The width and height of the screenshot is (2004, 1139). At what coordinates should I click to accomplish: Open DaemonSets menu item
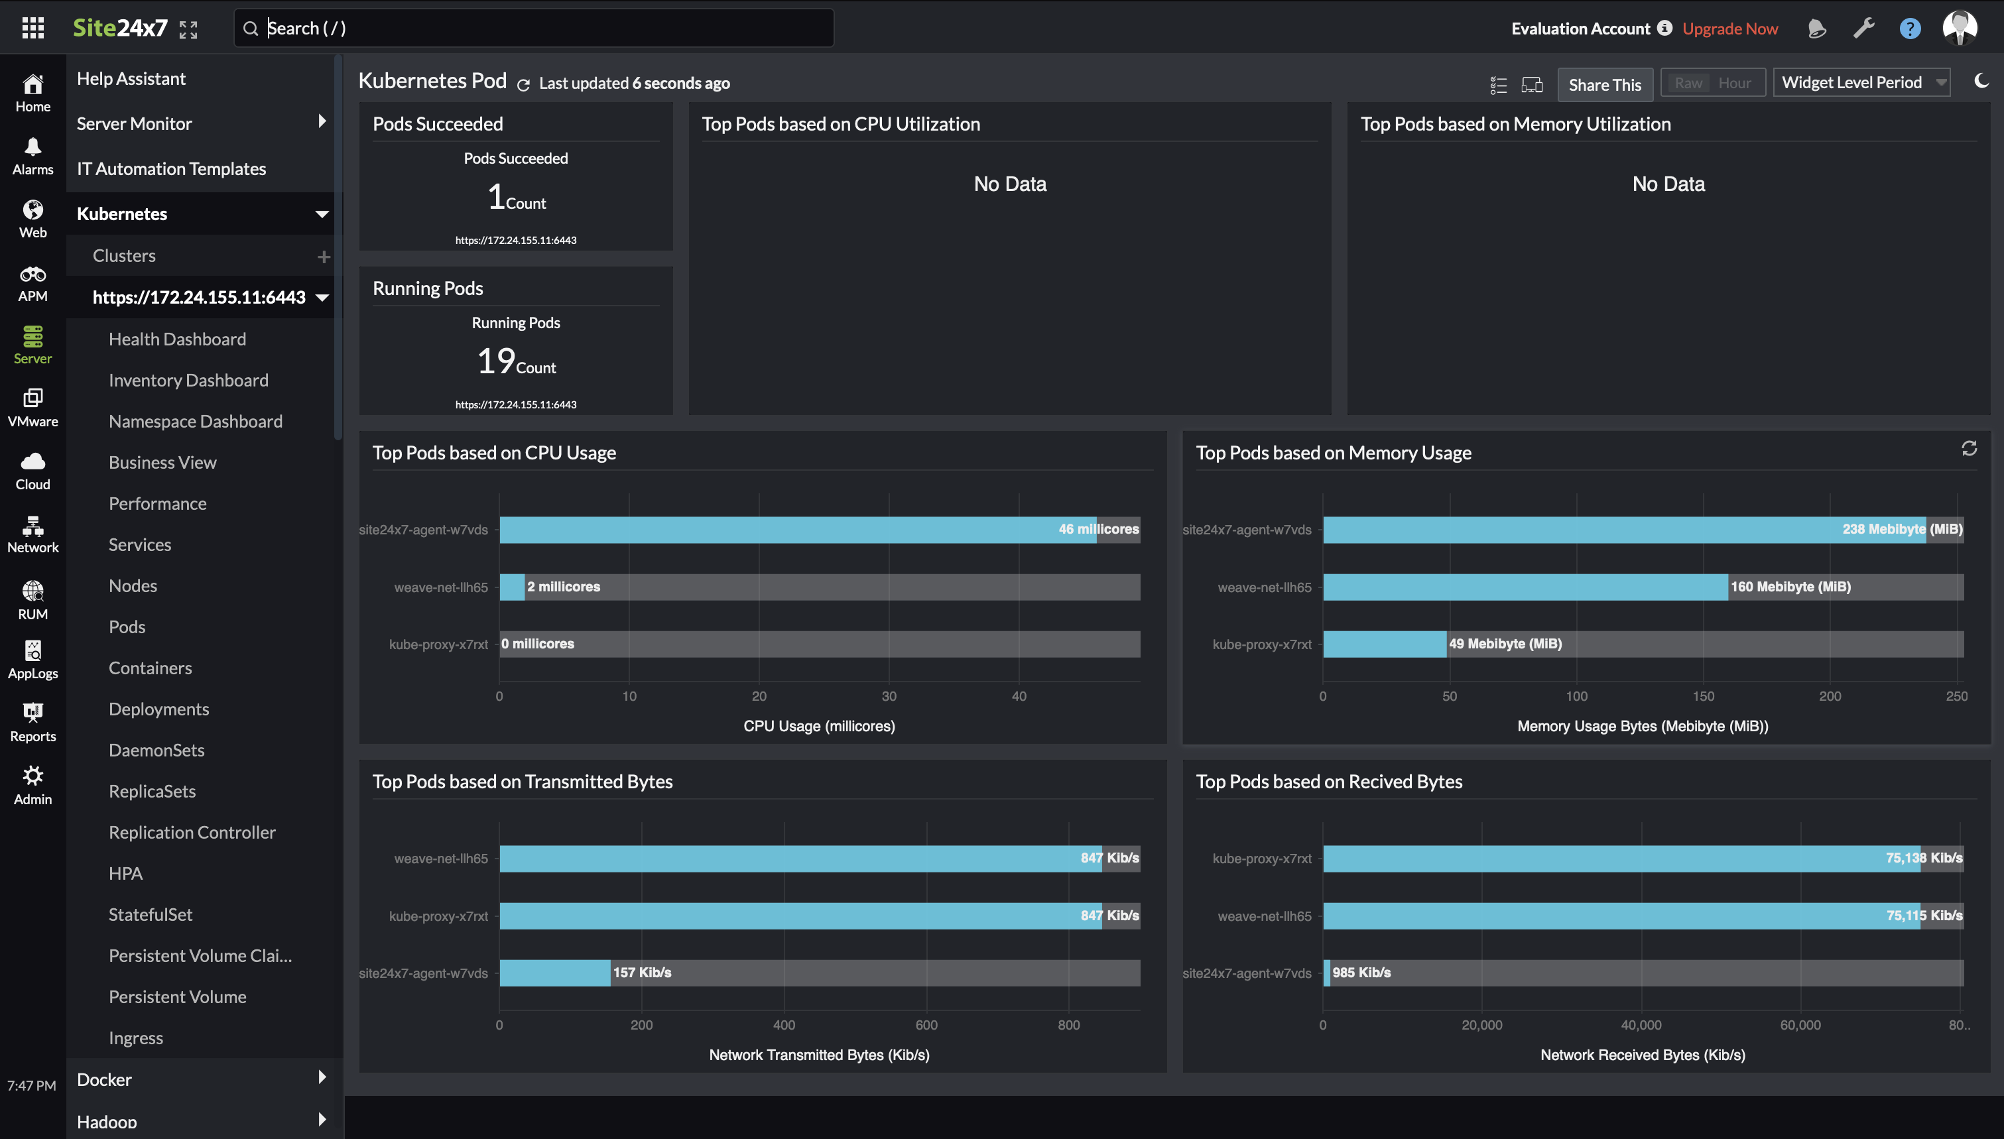156,749
